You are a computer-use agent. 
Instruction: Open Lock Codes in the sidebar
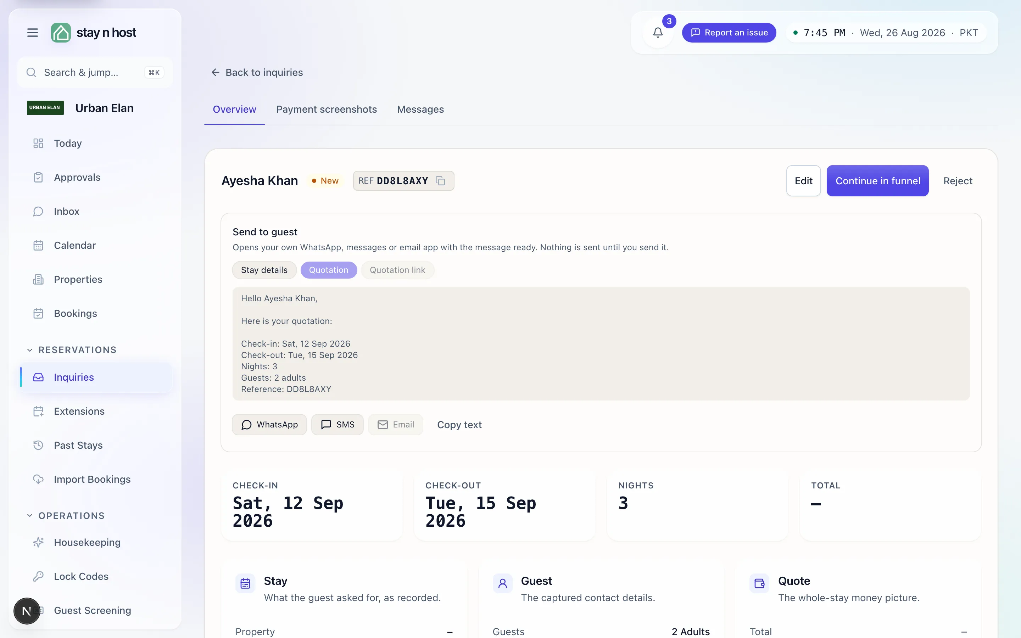point(95,576)
